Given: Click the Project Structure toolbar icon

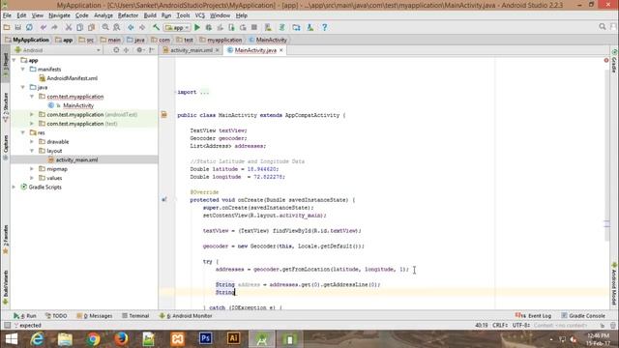Looking at the screenshot, I should coord(296,27).
